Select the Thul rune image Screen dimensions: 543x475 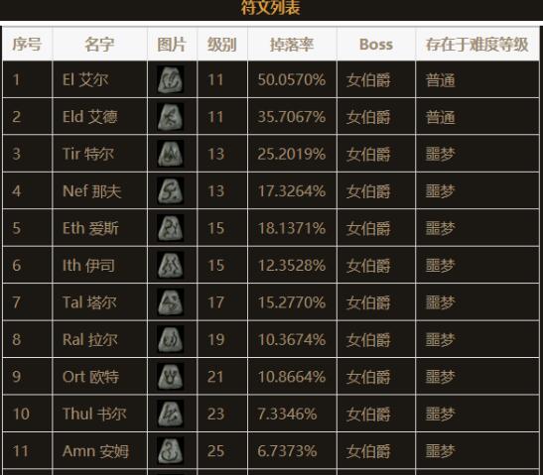coord(171,414)
